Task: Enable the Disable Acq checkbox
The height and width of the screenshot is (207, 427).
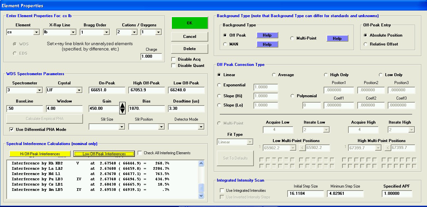Action: coord(174,59)
